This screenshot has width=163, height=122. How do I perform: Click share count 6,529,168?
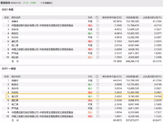click(x=134, y=116)
